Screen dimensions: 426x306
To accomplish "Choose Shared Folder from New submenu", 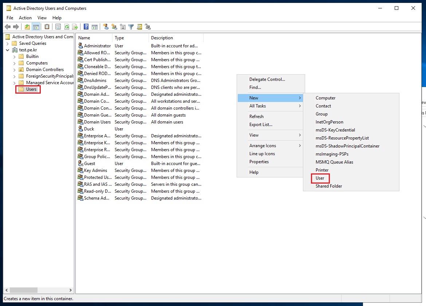I will [351, 186].
